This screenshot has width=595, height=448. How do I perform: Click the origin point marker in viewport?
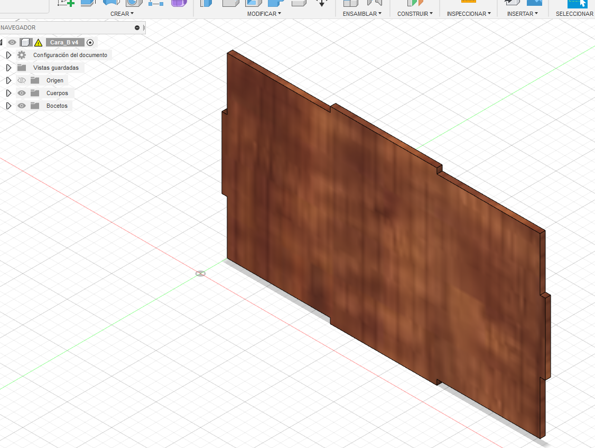click(200, 274)
